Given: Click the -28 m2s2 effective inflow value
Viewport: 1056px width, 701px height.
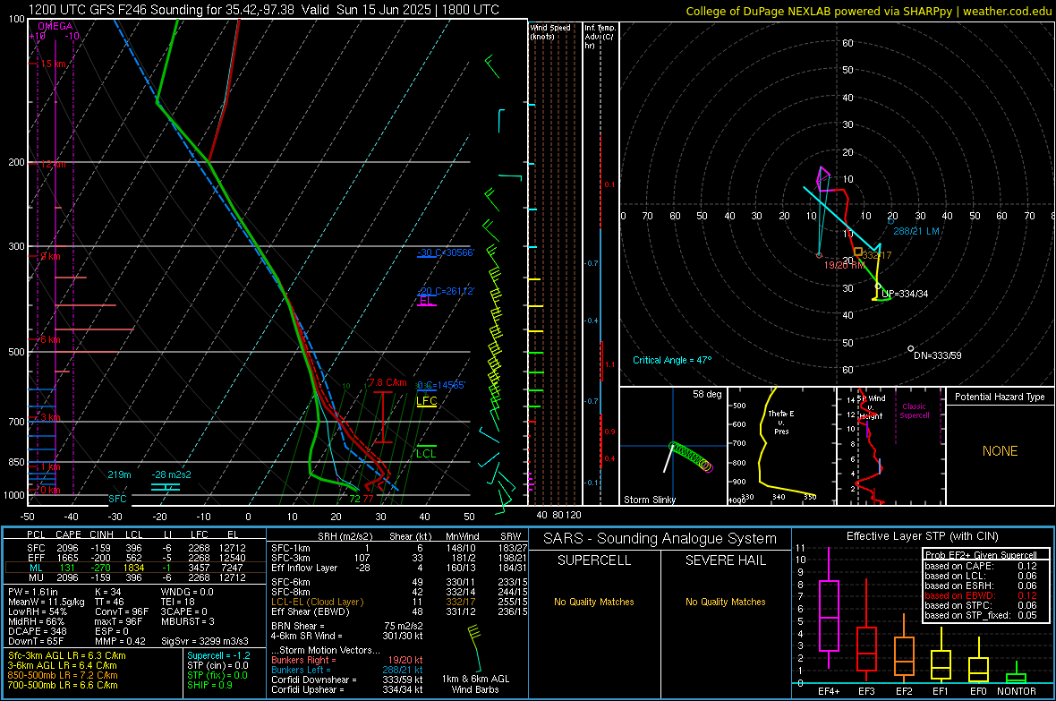Looking at the screenshot, I should (171, 474).
